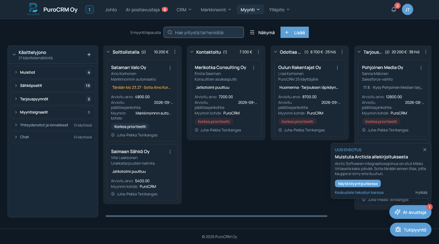Open the Tukipyyntö support request button

click(411, 230)
